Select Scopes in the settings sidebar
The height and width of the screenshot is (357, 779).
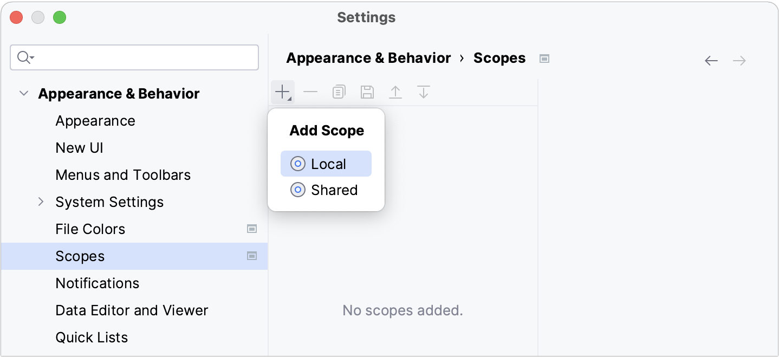point(80,256)
